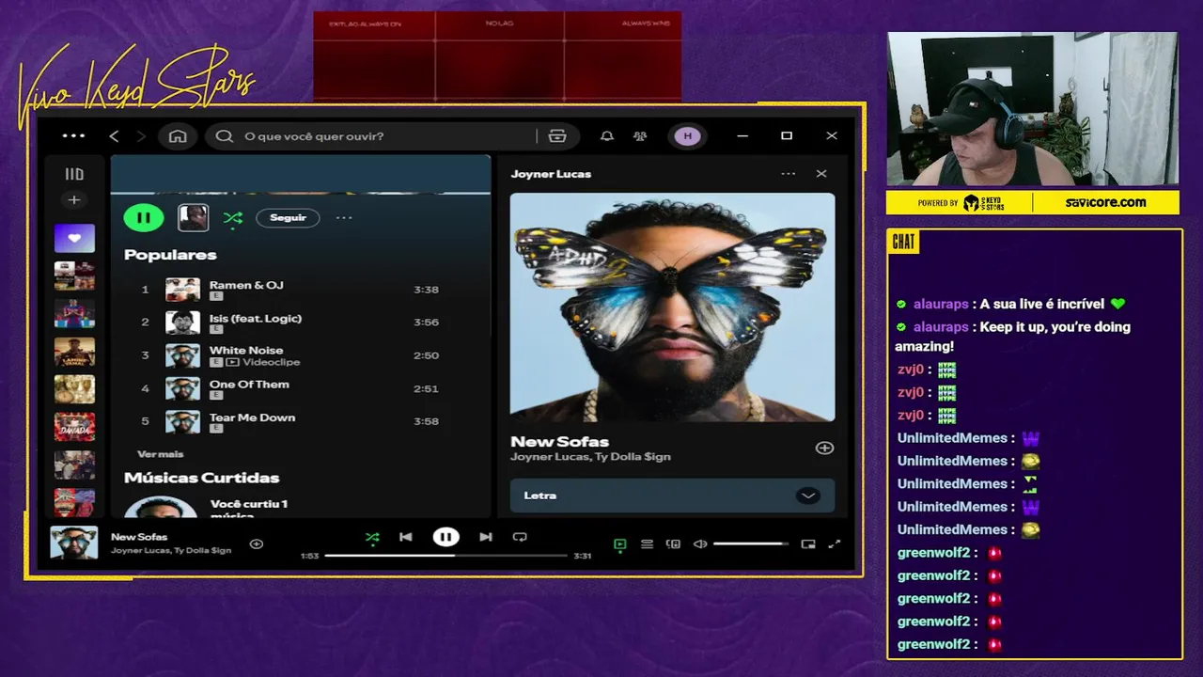
Task: Toggle repeat mode
Action: click(x=520, y=537)
